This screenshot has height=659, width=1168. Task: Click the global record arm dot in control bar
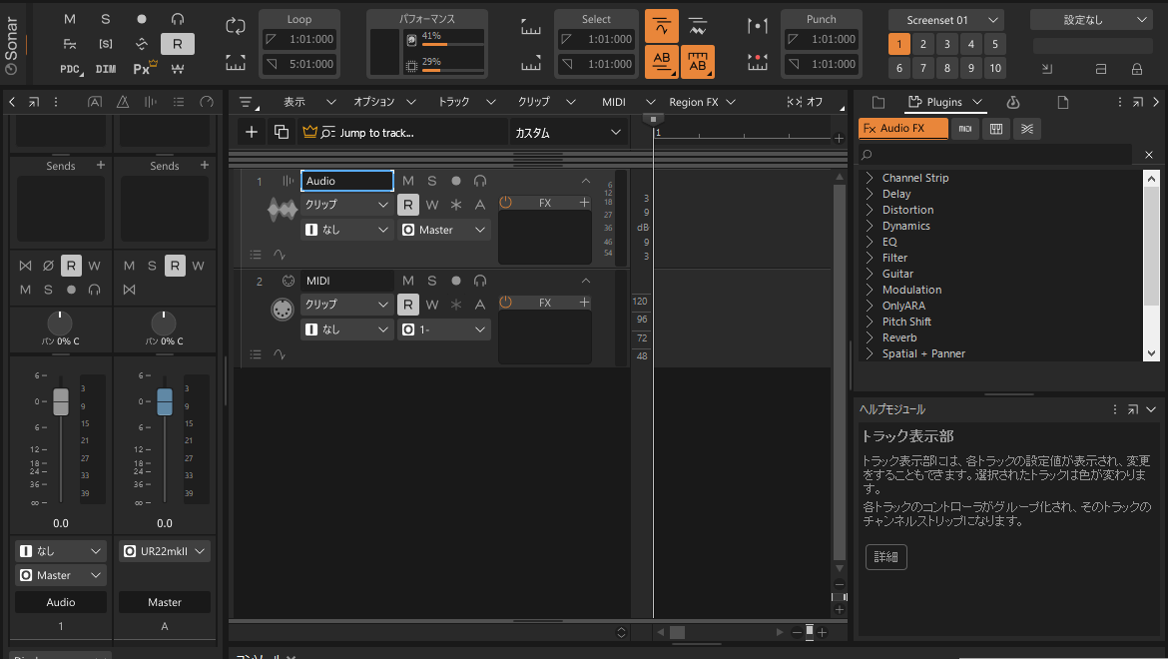tap(142, 19)
